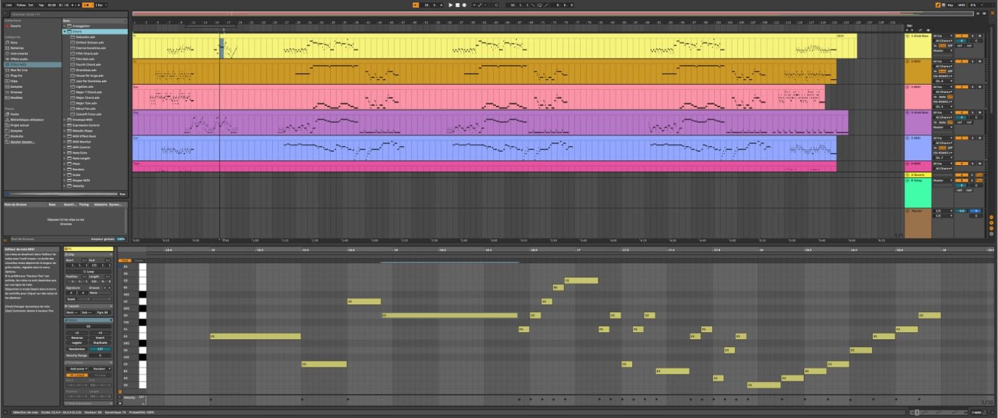Screen dimensions: 998x418
Task: Toggle the Follow button
Action: click(x=21, y=5)
